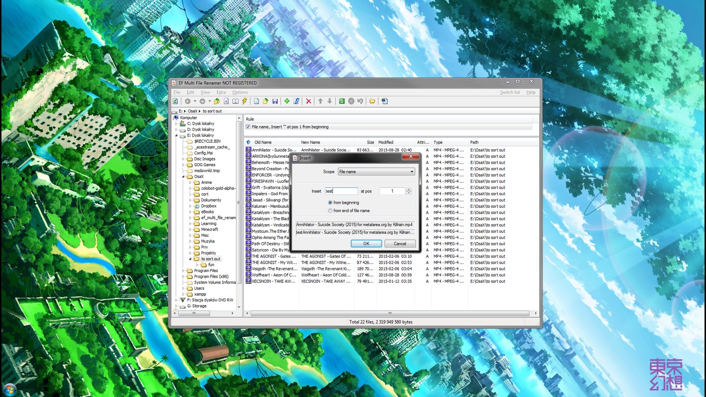This screenshot has height=397, width=706.
Task: Click the grey undo arrow icon
Action: [x=360, y=101]
